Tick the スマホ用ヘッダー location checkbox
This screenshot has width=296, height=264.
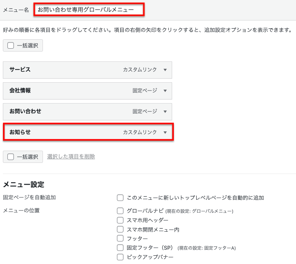click(120, 220)
